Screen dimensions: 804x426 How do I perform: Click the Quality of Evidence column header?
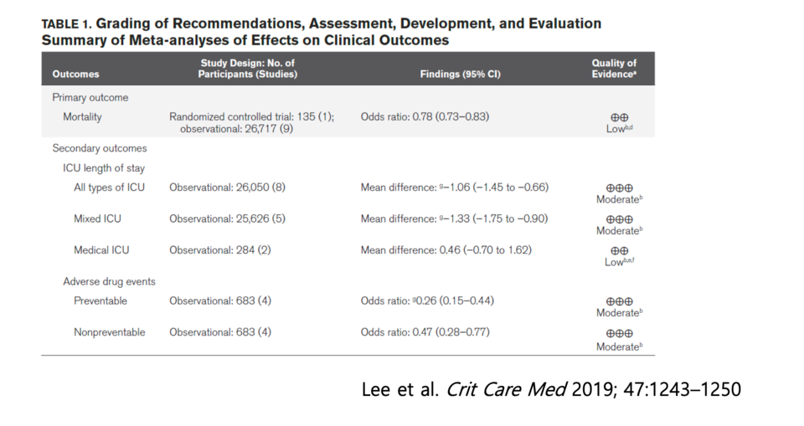tap(614, 69)
